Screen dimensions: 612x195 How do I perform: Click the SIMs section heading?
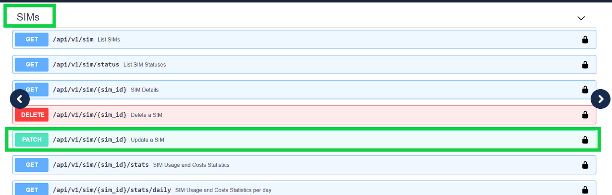click(28, 17)
